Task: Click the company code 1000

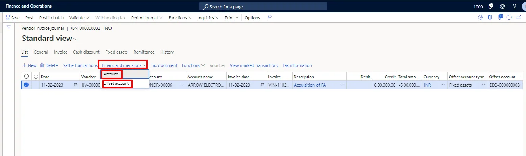Action: coord(478,7)
